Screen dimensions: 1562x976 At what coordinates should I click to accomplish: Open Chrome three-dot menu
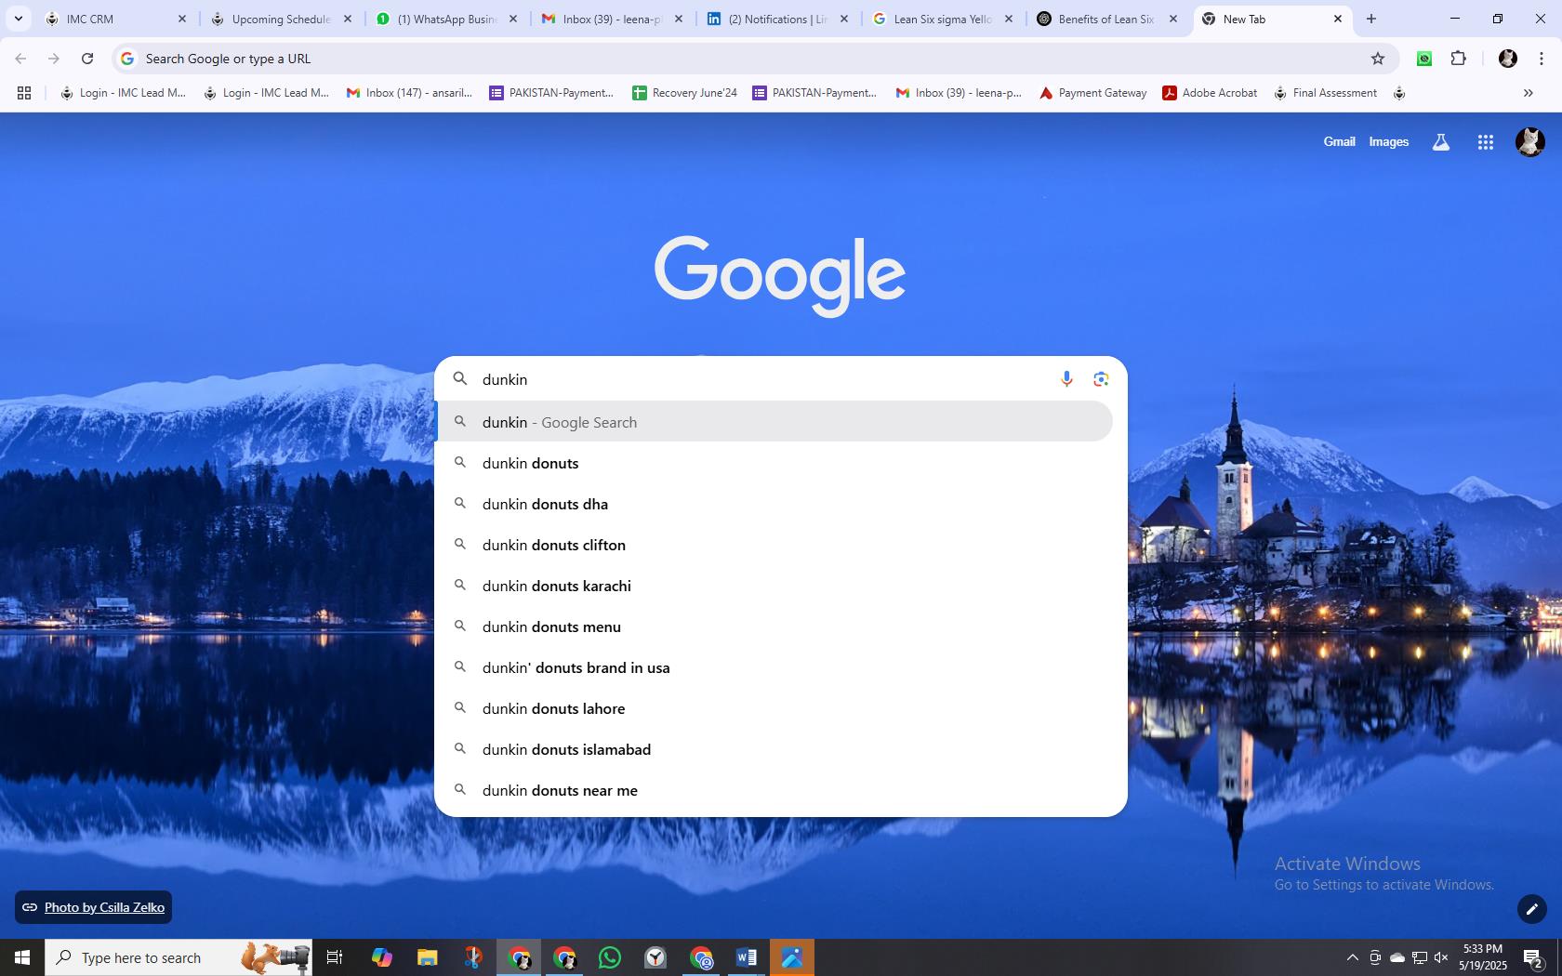1541,59
